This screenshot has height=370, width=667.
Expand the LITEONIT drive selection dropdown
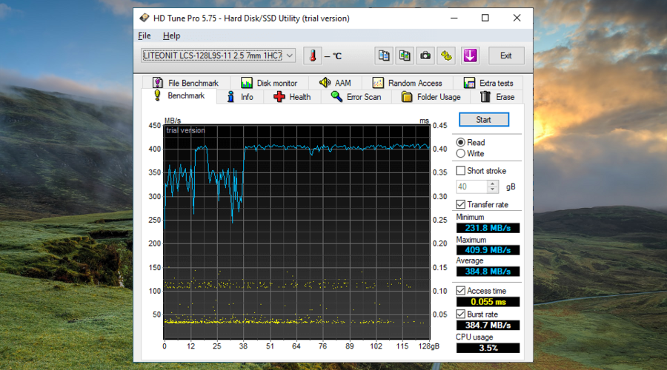click(x=289, y=55)
